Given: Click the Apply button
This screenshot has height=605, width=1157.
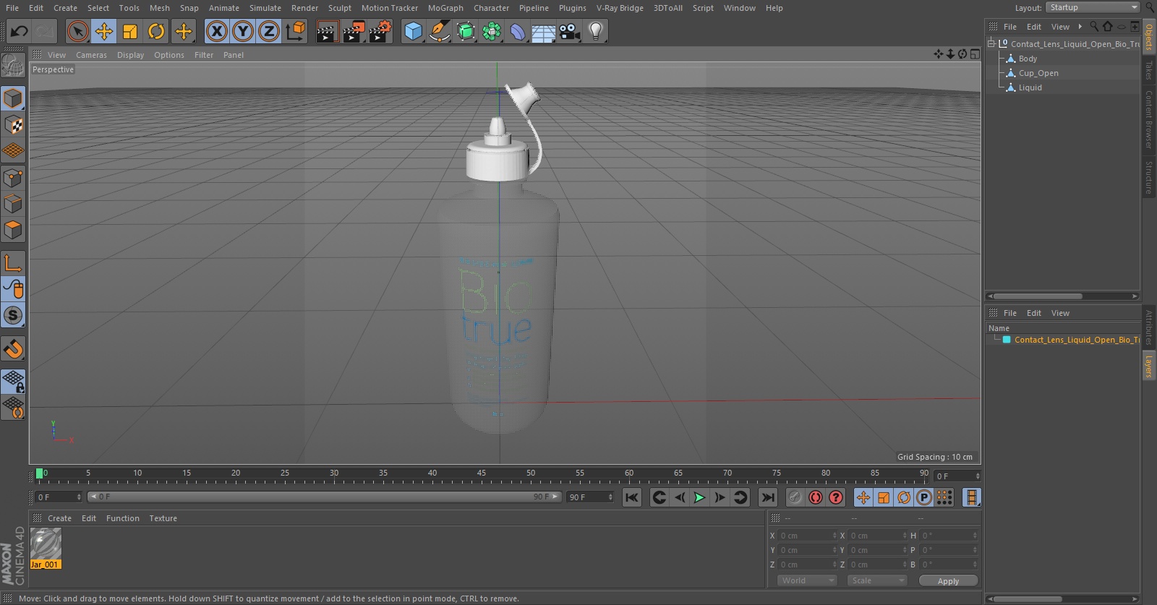Looking at the screenshot, I should coord(948,581).
